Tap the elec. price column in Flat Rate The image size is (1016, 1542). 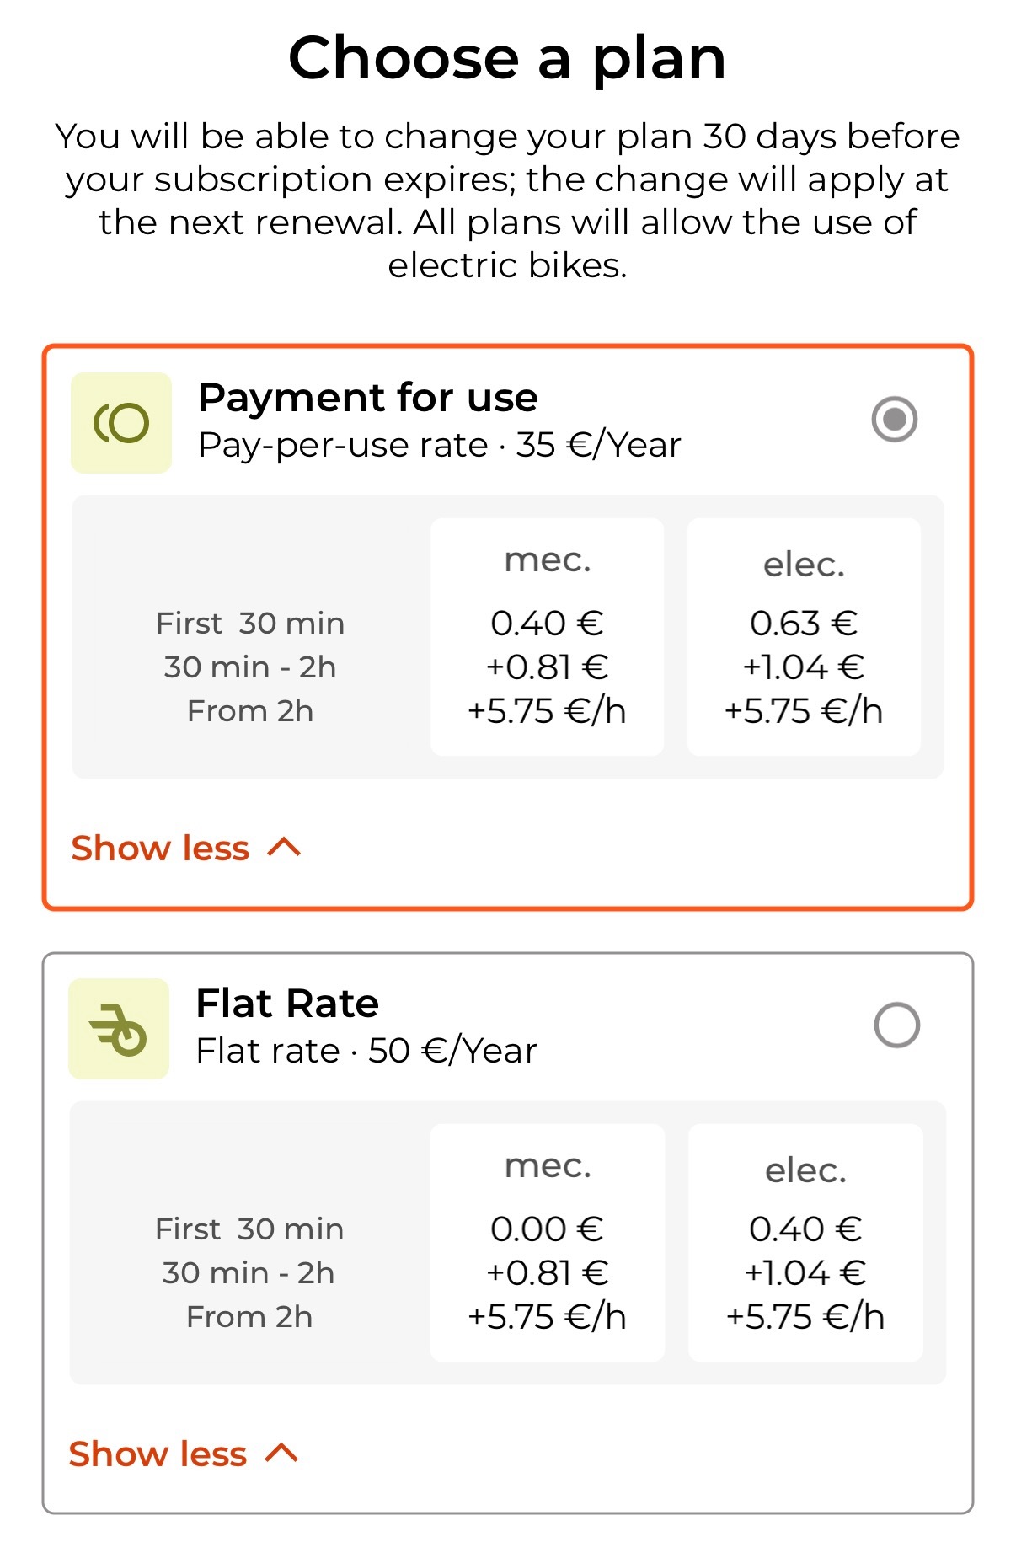[x=805, y=1243]
